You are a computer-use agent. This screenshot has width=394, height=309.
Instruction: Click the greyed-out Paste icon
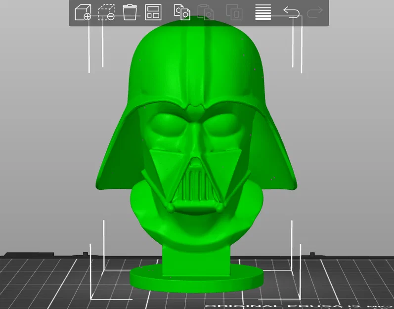[206, 12]
